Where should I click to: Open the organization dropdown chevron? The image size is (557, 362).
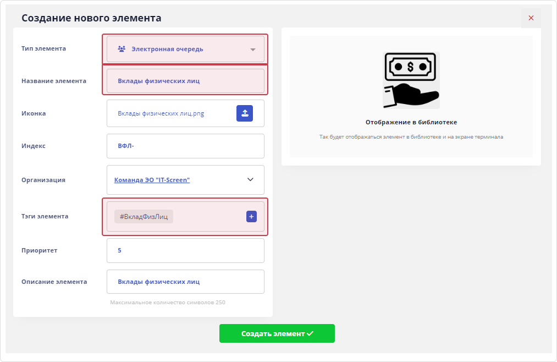coord(250,179)
